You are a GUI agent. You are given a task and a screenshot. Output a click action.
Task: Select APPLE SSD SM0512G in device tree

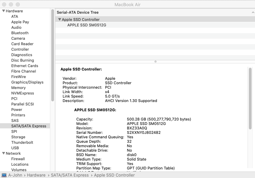coord(86,25)
